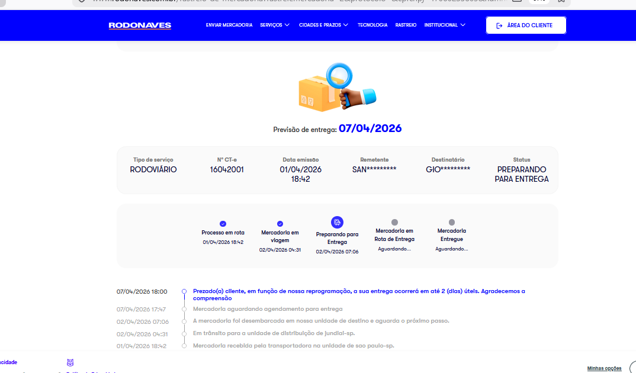This screenshot has width=636, height=373.
Task: Click the emission date 01/04/2026 18:42
Action: point(301,174)
